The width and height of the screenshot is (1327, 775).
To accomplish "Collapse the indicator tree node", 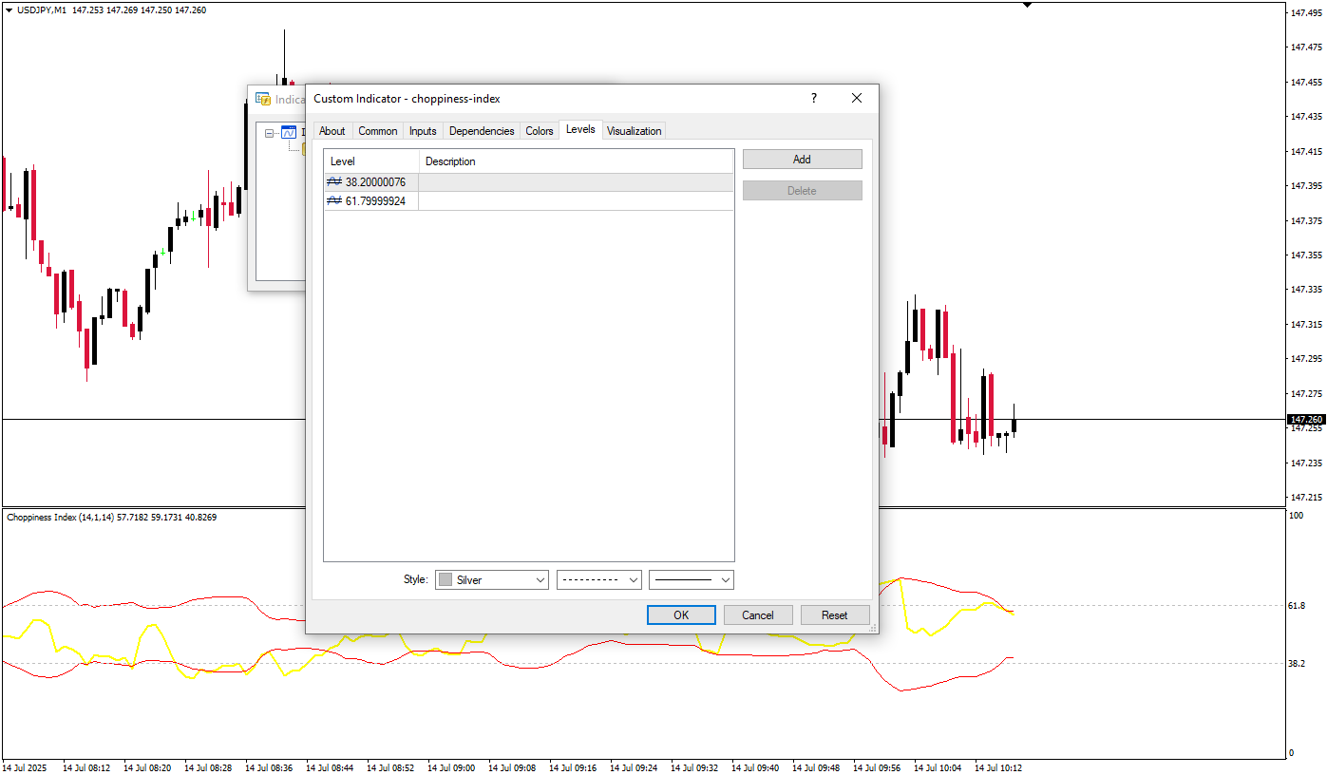I will 270,133.
